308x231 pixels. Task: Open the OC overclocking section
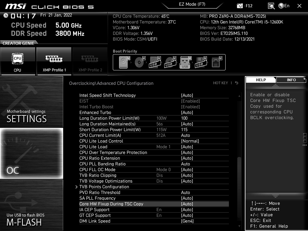click(x=31, y=153)
